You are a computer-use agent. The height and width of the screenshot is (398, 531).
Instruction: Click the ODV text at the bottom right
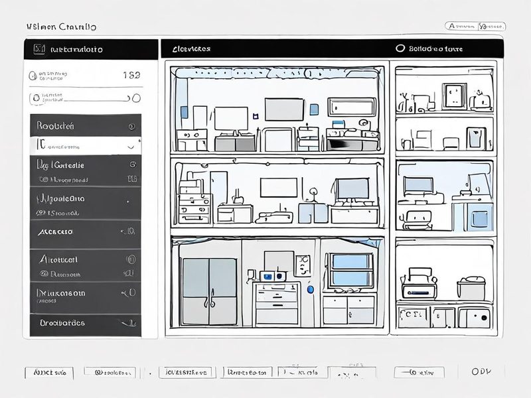(481, 371)
